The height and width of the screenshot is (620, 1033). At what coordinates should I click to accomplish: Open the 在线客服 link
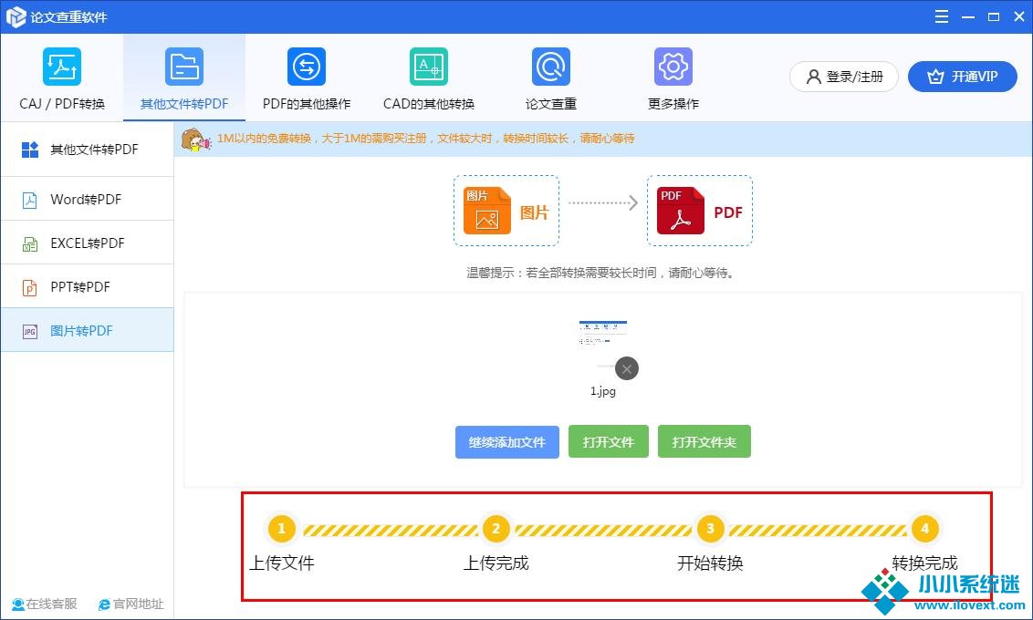point(45,604)
